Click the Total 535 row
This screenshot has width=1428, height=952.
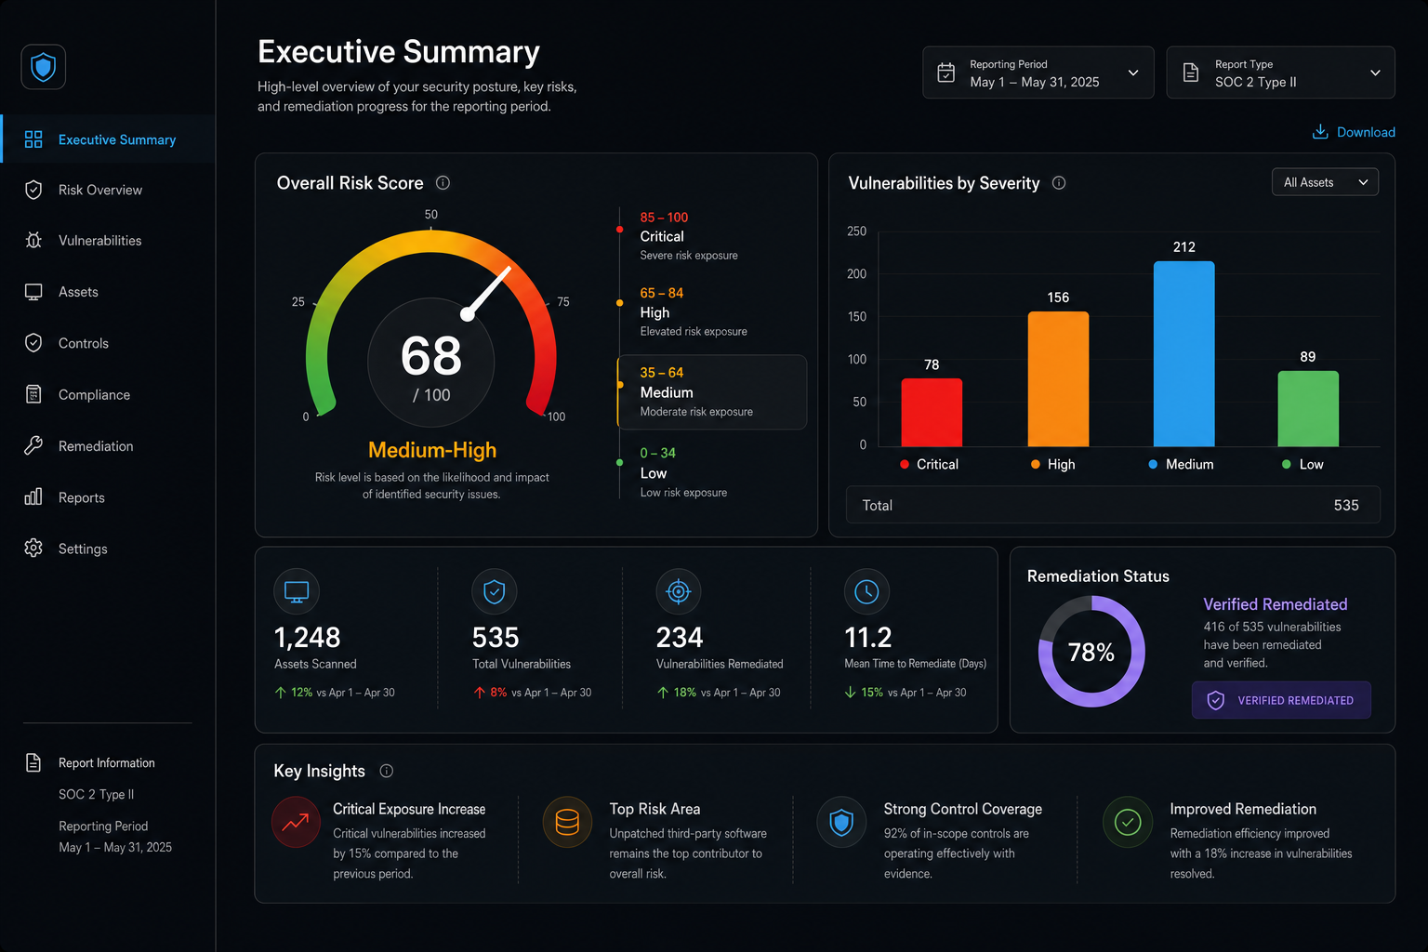point(1113,505)
